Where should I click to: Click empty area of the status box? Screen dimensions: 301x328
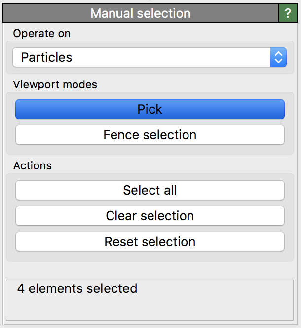click(197, 306)
